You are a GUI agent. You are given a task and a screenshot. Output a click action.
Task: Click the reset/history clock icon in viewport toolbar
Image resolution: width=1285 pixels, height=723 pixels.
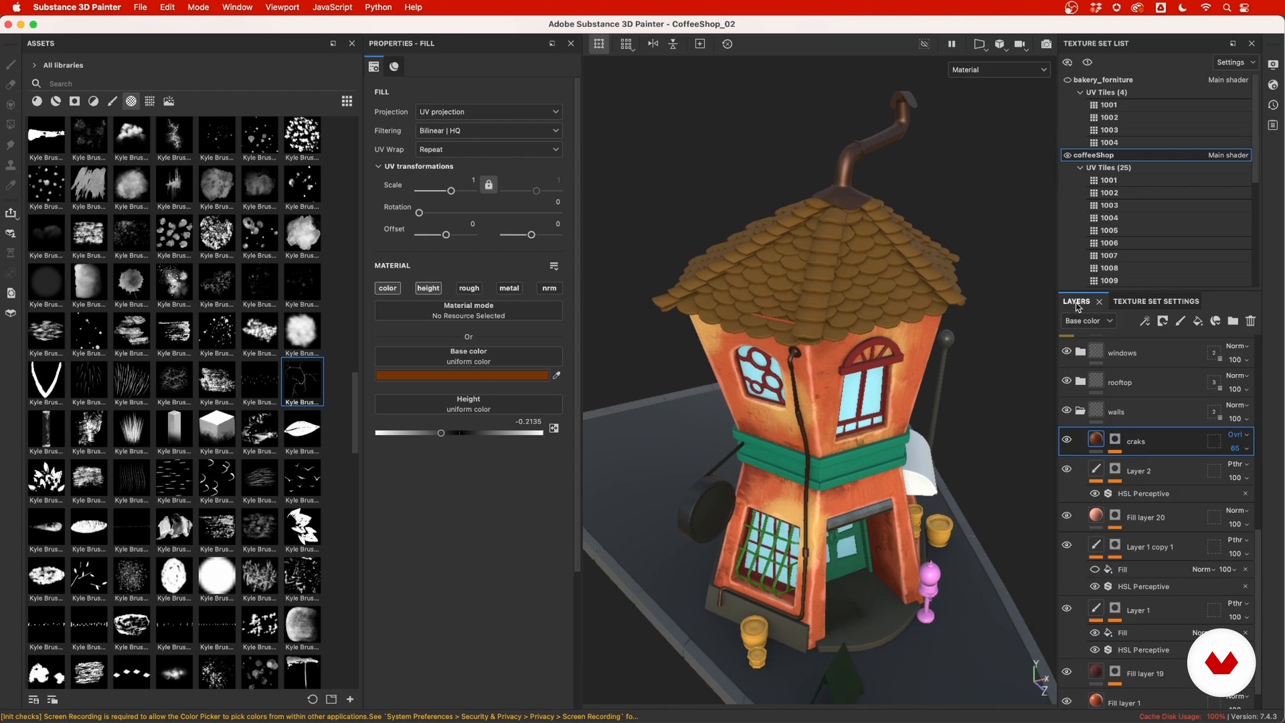click(x=727, y=44)
